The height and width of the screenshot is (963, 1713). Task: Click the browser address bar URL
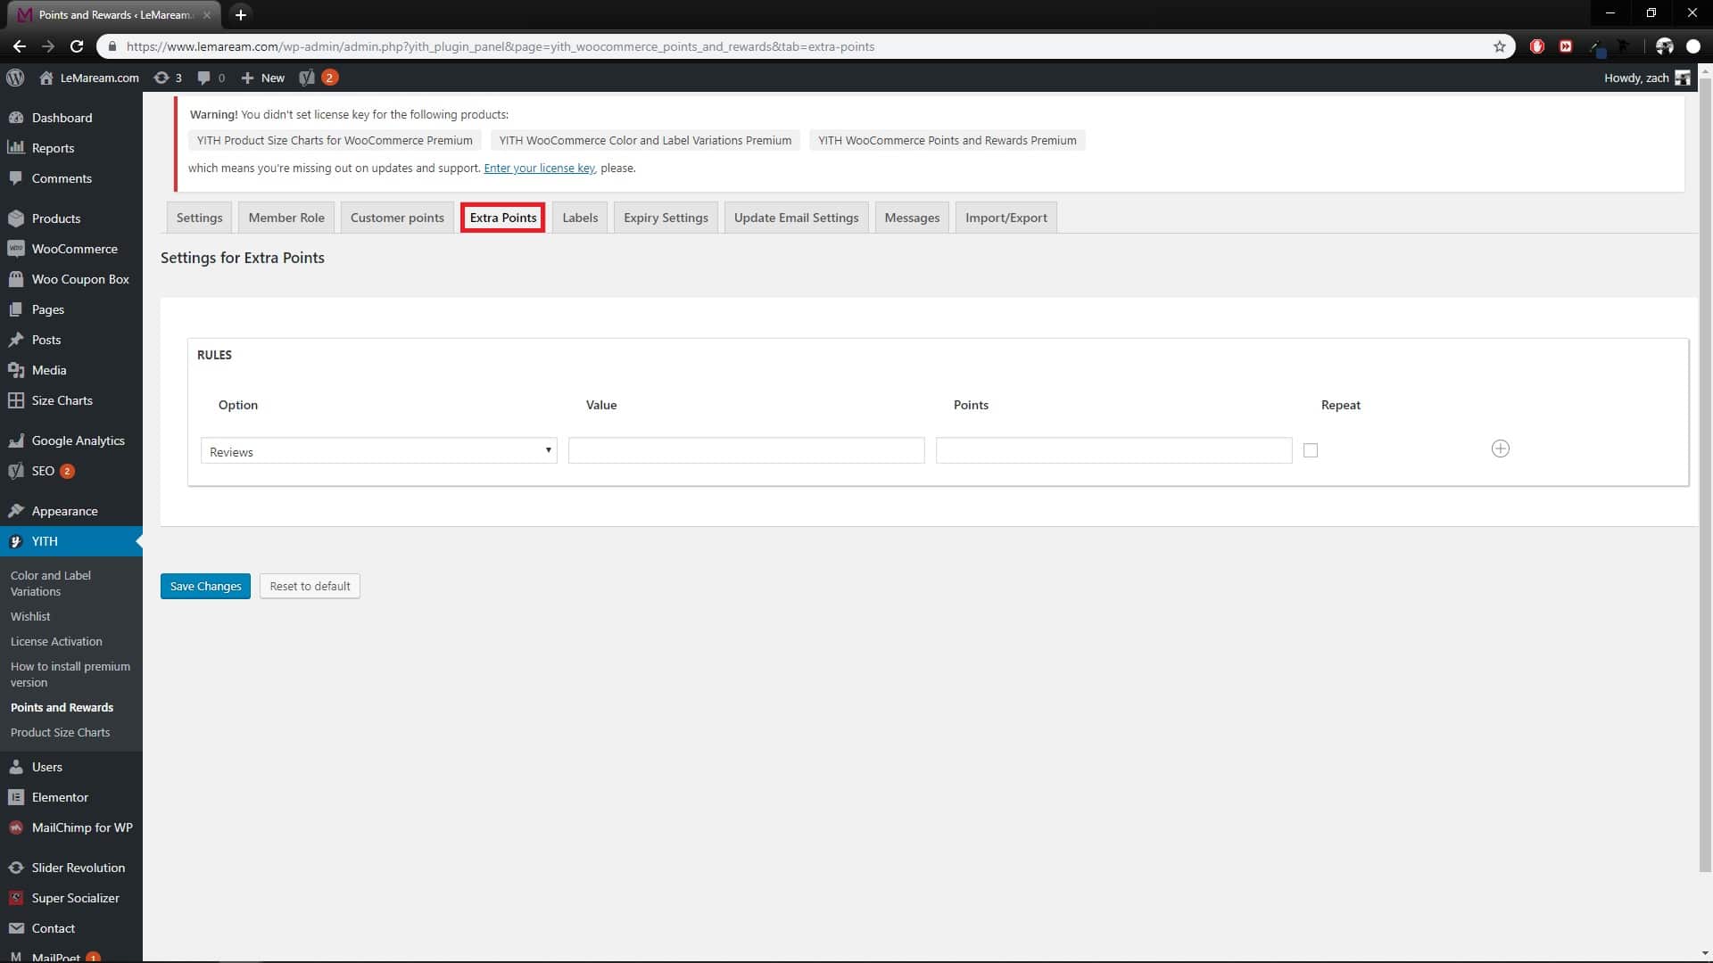pos(500,46)
